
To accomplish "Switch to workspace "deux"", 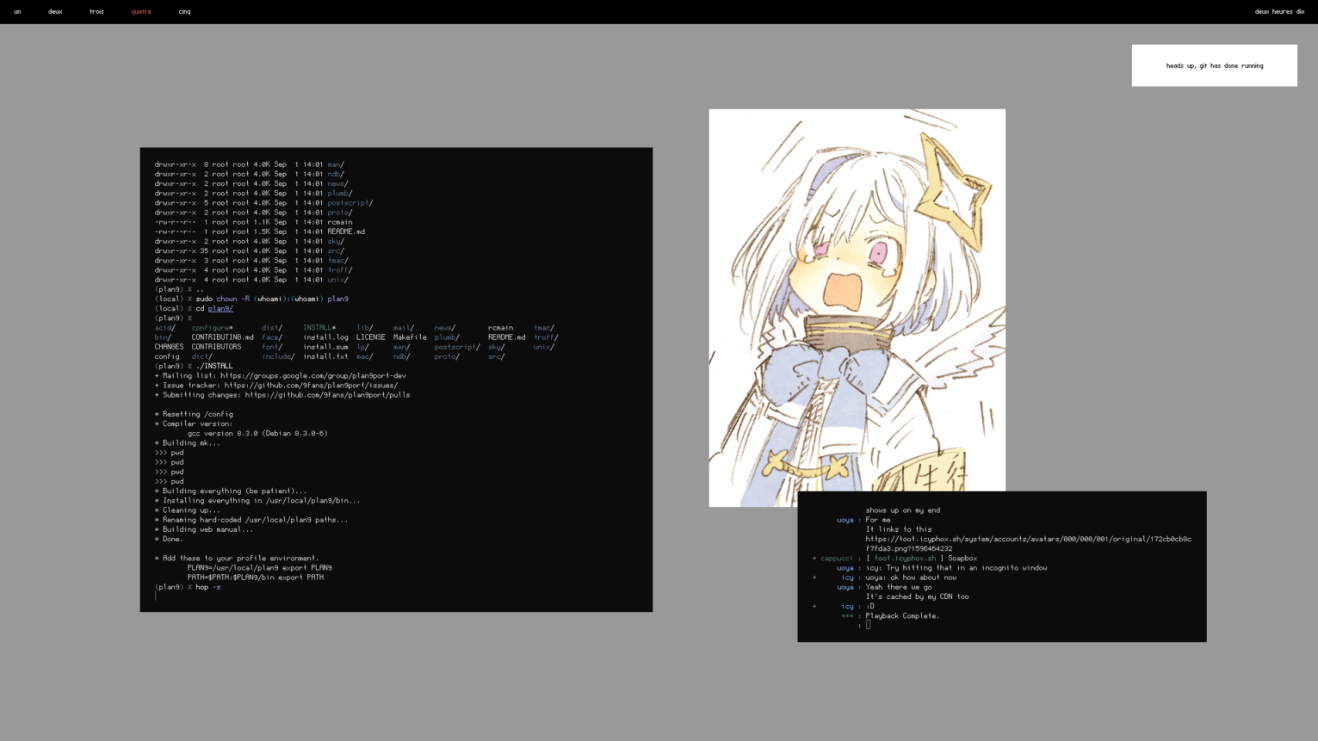I will click(55, 12).
